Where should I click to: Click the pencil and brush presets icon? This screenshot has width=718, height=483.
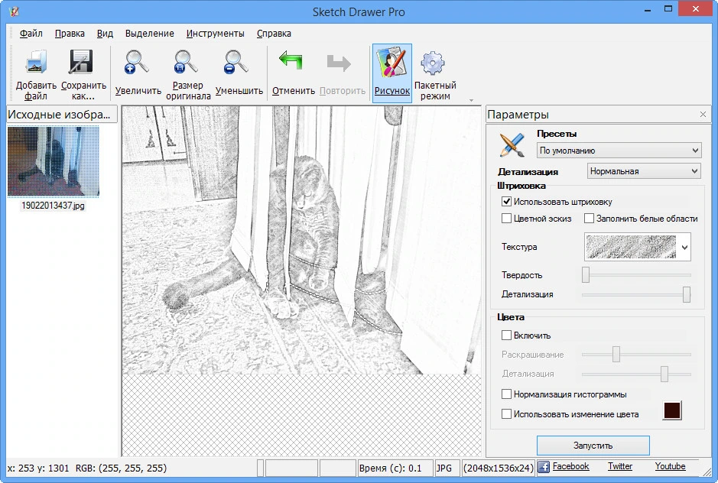point(512,144)
